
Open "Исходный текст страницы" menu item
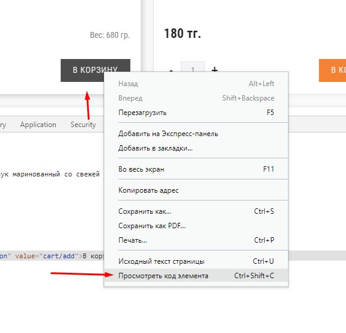point(196,261)
